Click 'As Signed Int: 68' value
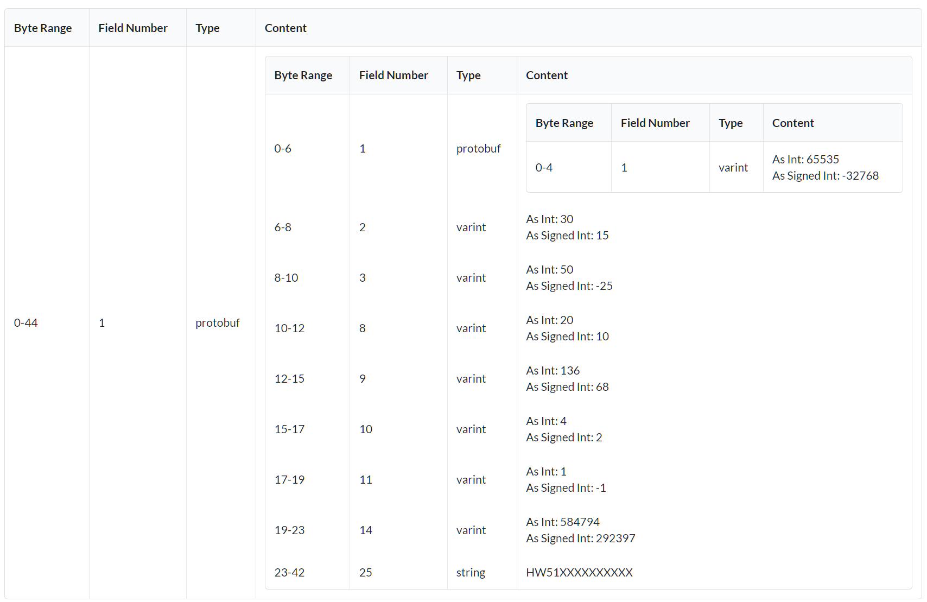This screenshot has width=927, height=602. [x=567, y=386]
